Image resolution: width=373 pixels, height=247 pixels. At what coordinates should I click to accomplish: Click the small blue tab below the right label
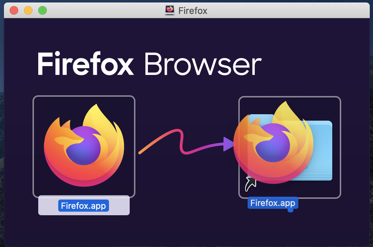(x=290, y=210)
